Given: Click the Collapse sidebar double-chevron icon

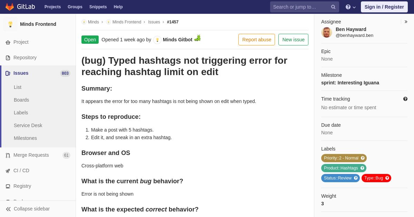Looking at the screenshot, I should [8, 209].
